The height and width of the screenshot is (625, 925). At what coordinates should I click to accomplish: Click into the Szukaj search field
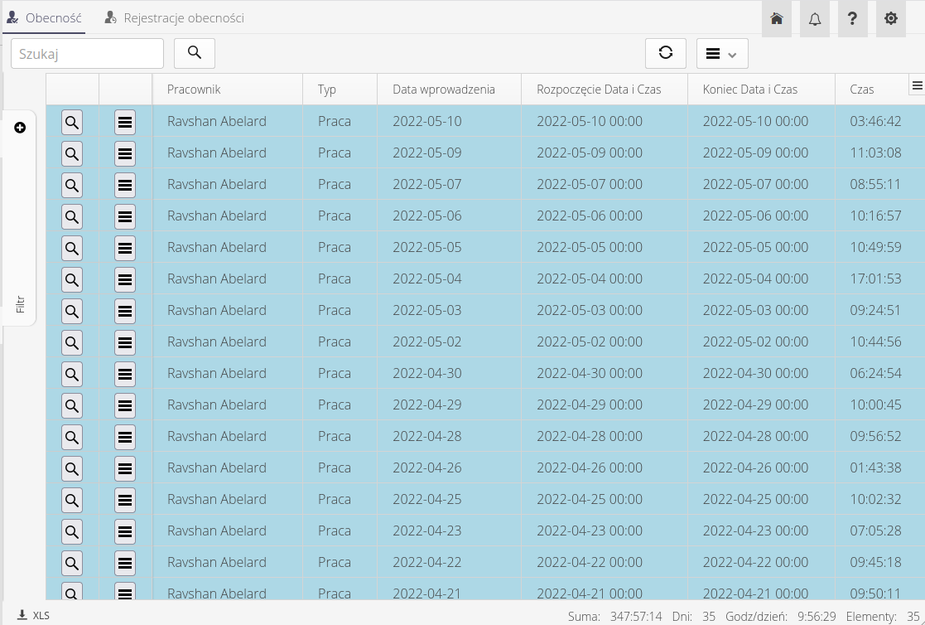click(87, 53)
